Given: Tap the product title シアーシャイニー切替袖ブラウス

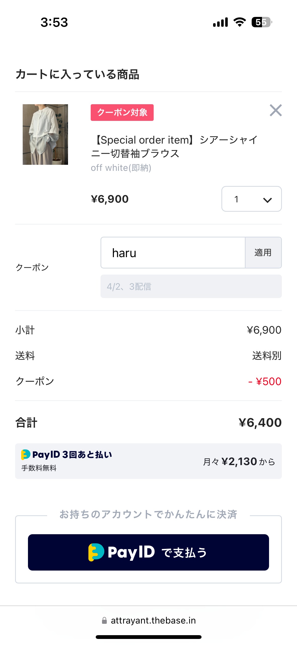Looking at the screenshot, I should tap(174, 147).
